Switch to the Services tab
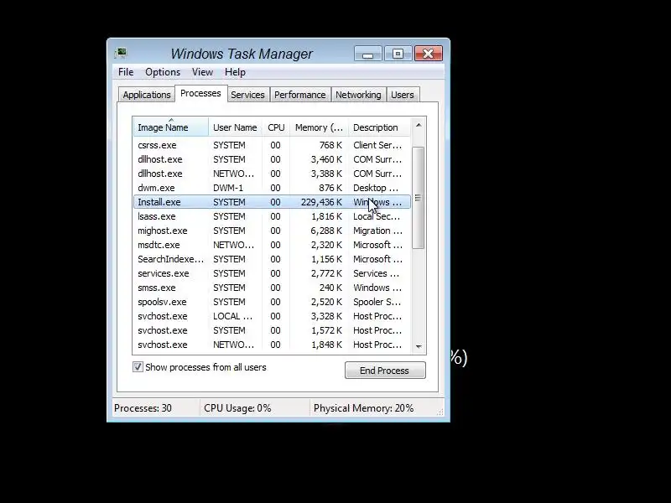Screen dimensions: 671x503 [247, 95]
